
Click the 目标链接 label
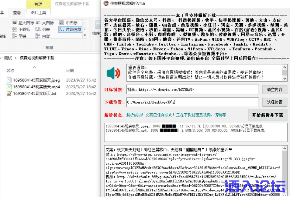(x=114, y=90)
